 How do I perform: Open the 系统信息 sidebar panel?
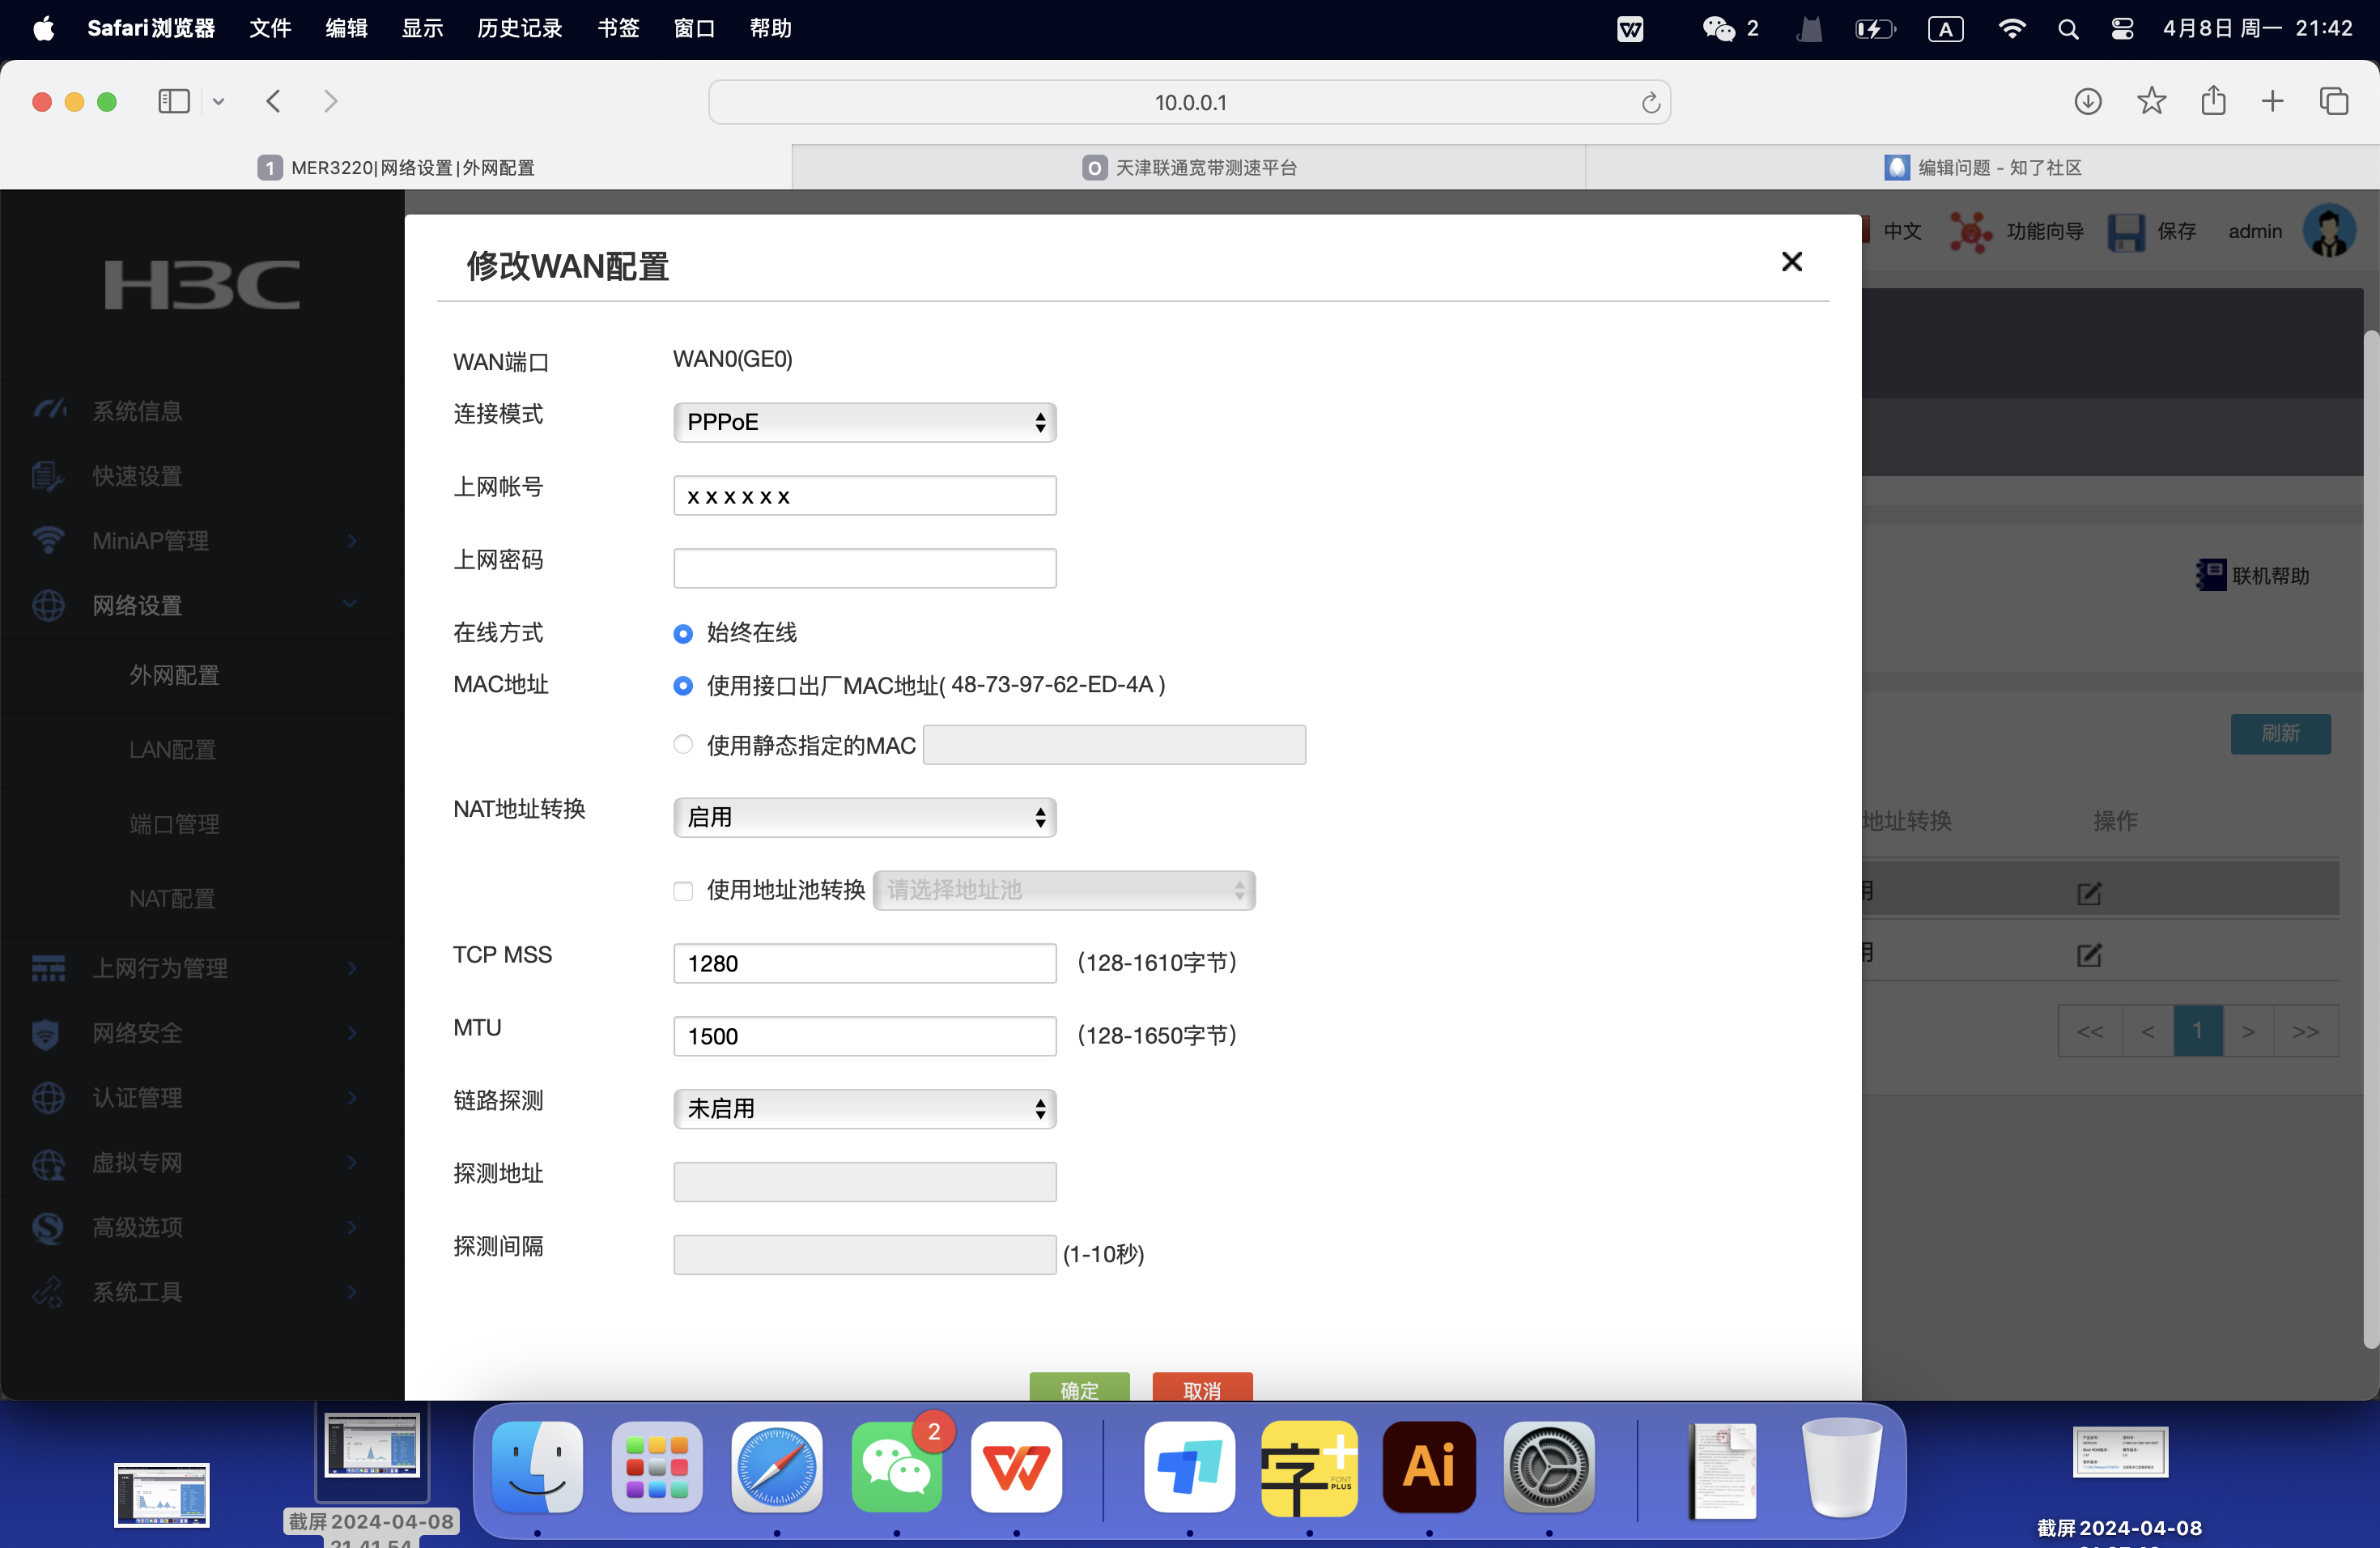137,410
